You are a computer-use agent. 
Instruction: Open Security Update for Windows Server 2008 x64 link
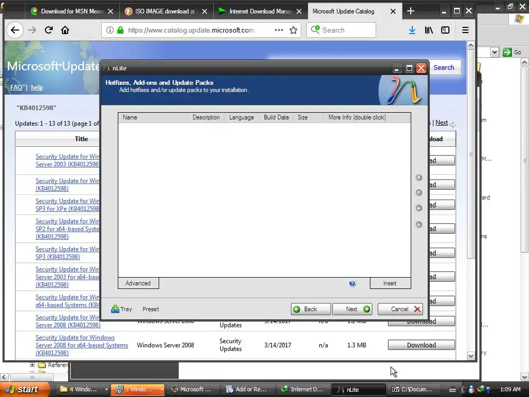click(82, 345)
